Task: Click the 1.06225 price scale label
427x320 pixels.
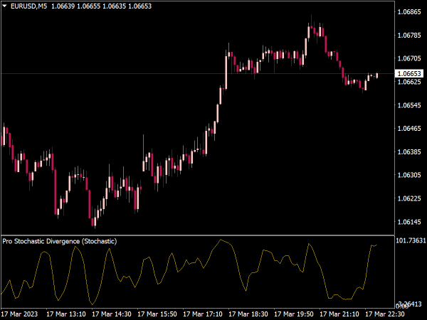Action: [409, 198]
